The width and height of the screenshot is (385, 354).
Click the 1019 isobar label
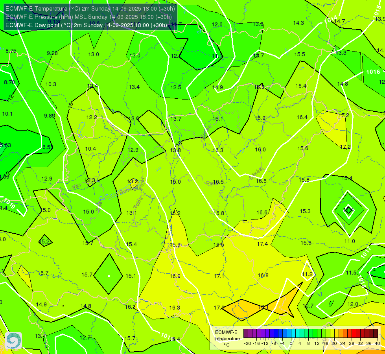(9, 203)
